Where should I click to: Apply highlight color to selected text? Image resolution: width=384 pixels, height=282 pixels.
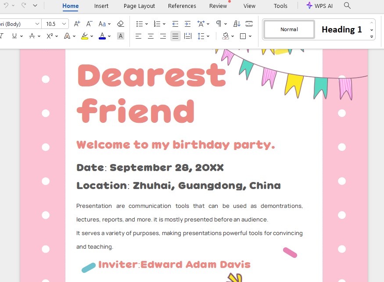[84, 36]
